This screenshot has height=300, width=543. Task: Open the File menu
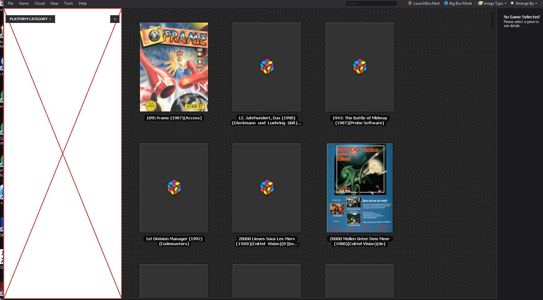[10, 3]
